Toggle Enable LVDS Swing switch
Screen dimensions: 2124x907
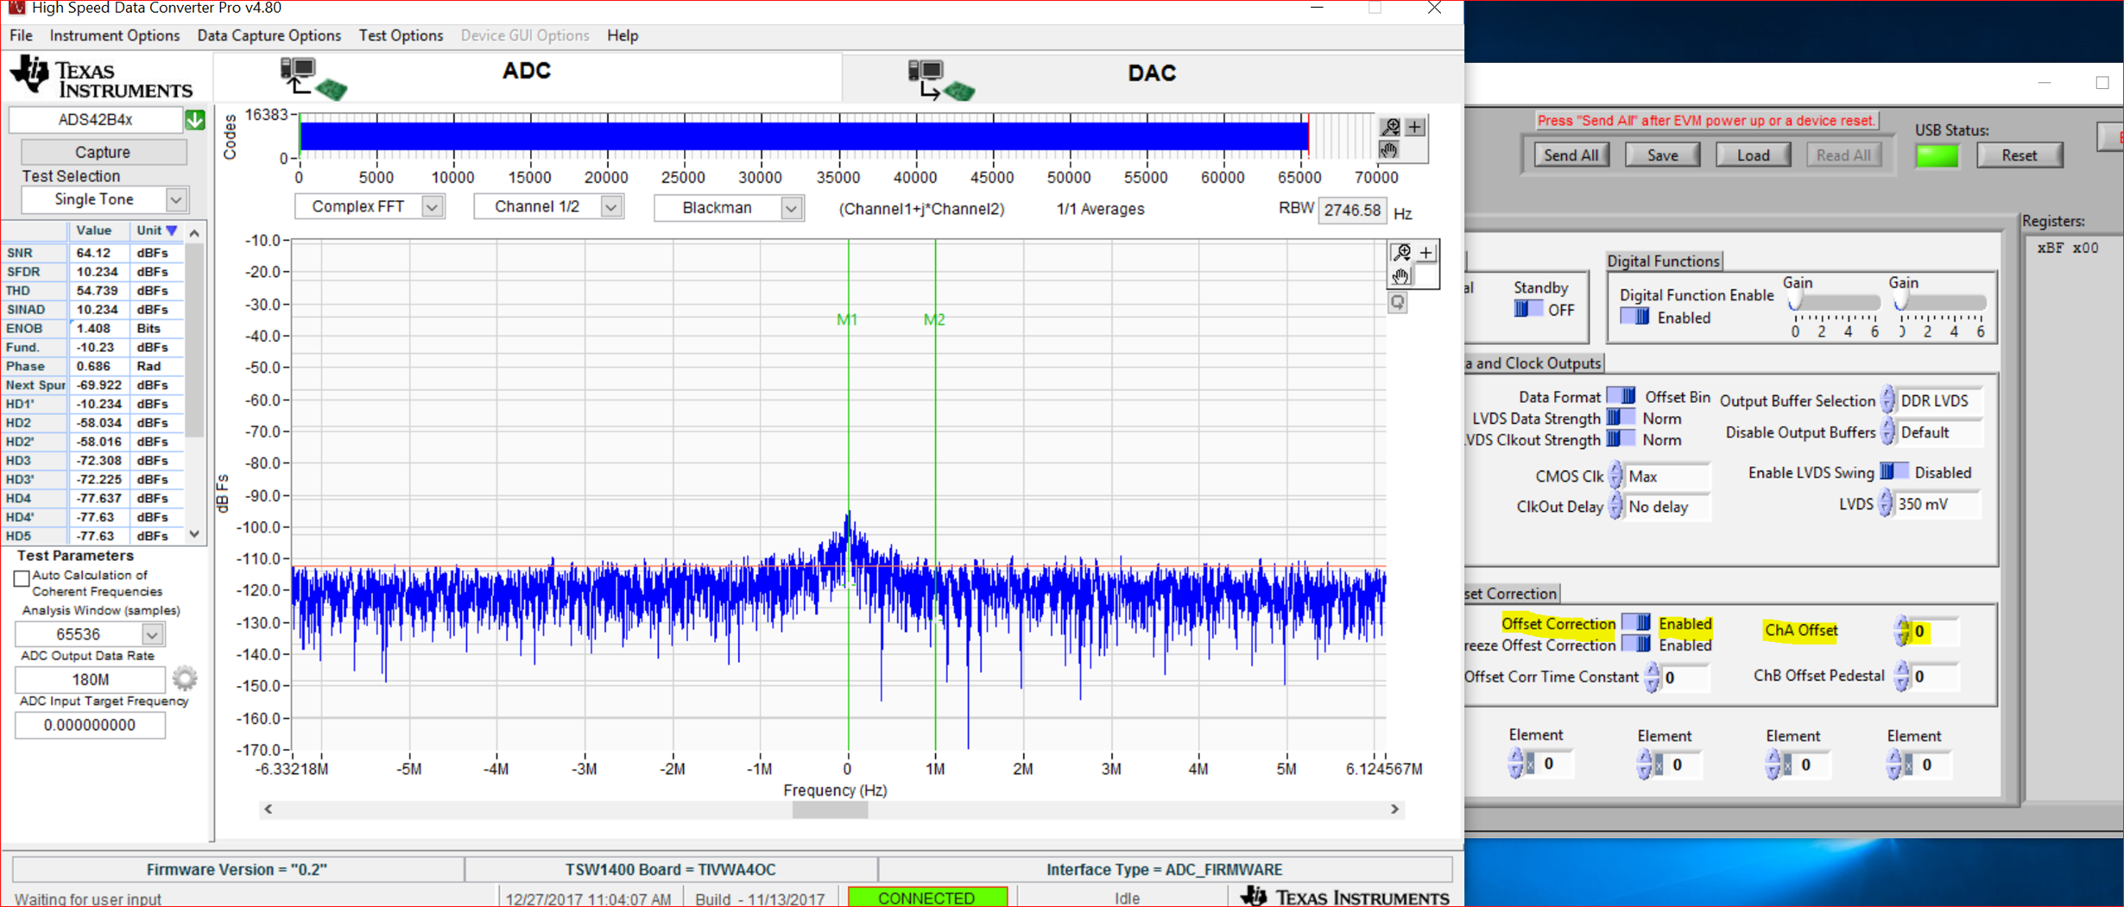pyautogui.click(x=1893, y=471)
